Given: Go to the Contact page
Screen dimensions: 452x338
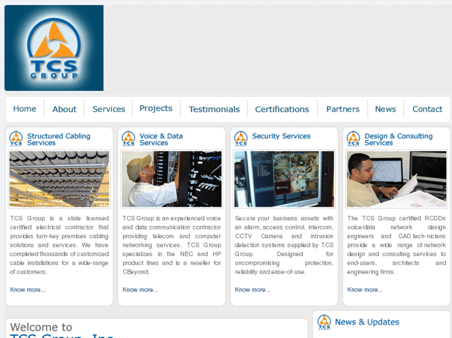Looking at the screenshot, I should [x=427, y=109].
